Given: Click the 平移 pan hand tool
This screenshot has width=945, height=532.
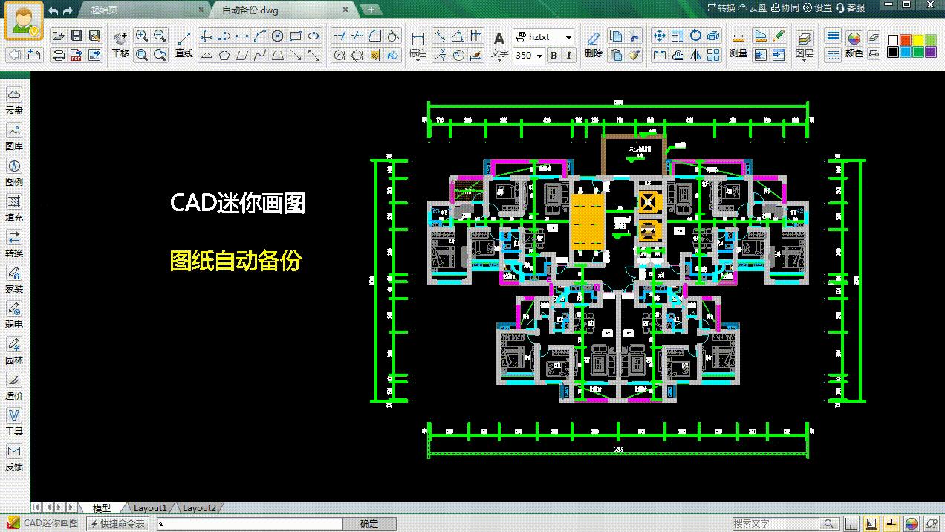Looking at the screenshot, I should click(x=120, y=43).
